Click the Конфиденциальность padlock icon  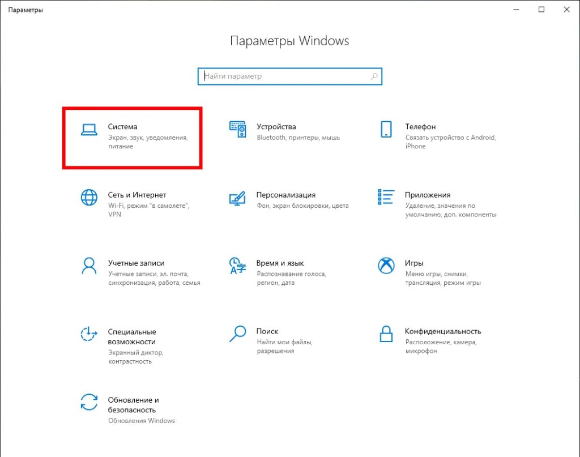click(x=386, y=334)
